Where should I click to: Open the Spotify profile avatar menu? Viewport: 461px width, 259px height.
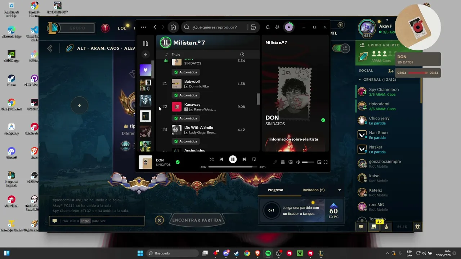(289, 27)
